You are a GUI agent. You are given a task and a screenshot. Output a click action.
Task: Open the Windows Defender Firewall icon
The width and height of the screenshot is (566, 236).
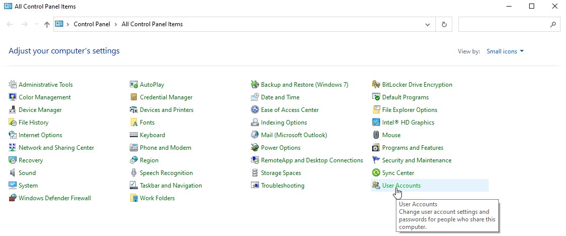coord(13,198)
